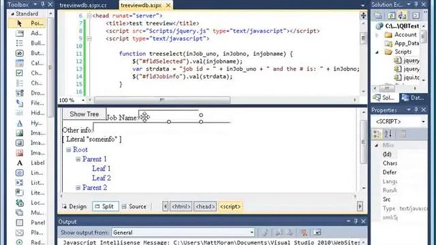Open the treeviewdb.aspx.cs tab
The height and width of the screenshot is (245, 436).
[x=83, y=5]
